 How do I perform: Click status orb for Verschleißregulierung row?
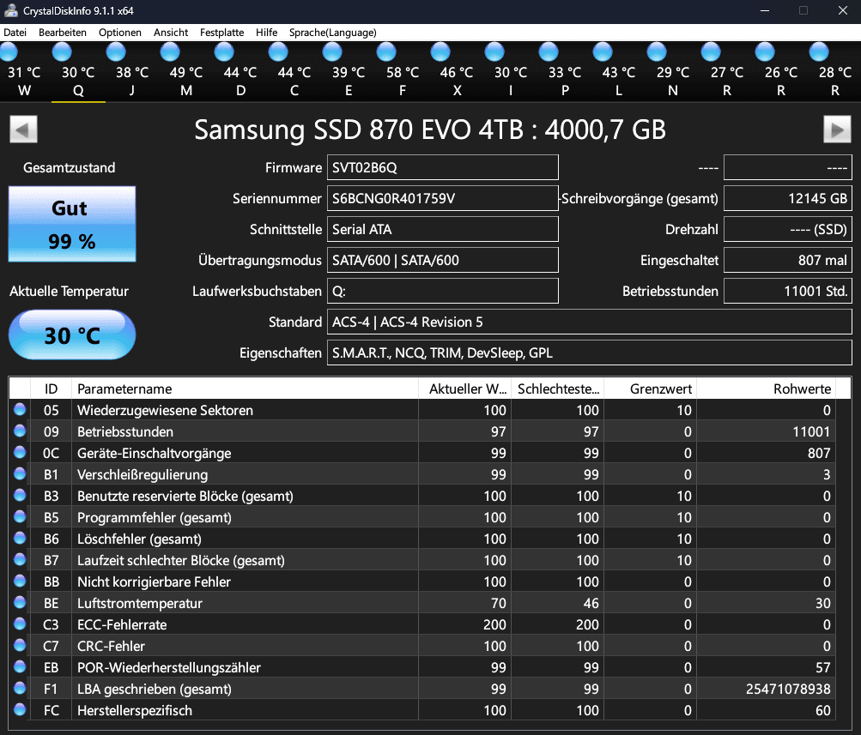[x=20, y=473]
